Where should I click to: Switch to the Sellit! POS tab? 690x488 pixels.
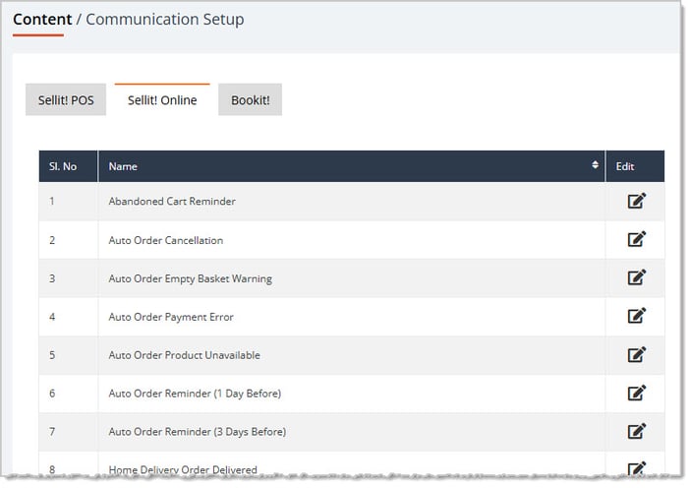coord(66,100)
